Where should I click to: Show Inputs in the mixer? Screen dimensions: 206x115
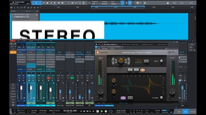(13, 91)
